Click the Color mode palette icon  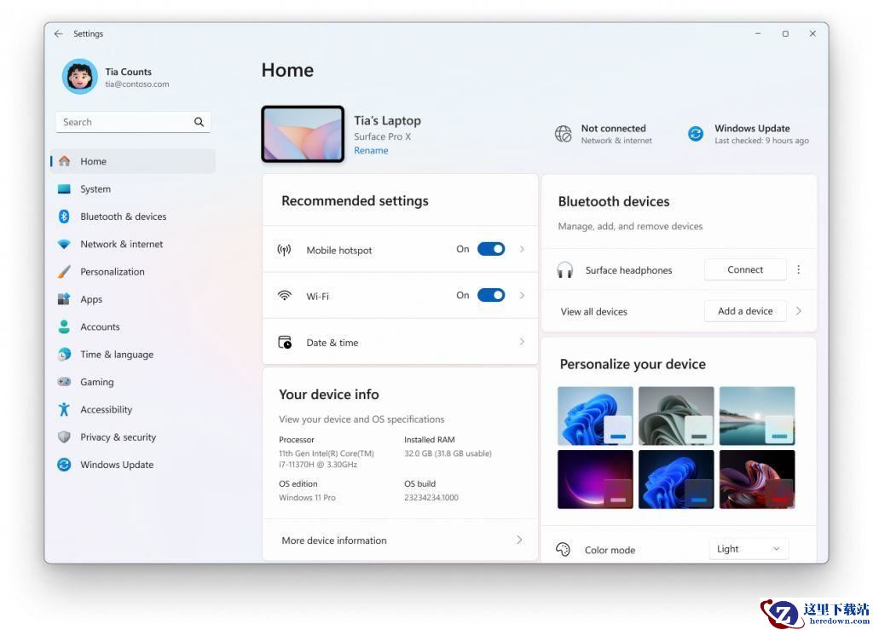coord(563,550)
